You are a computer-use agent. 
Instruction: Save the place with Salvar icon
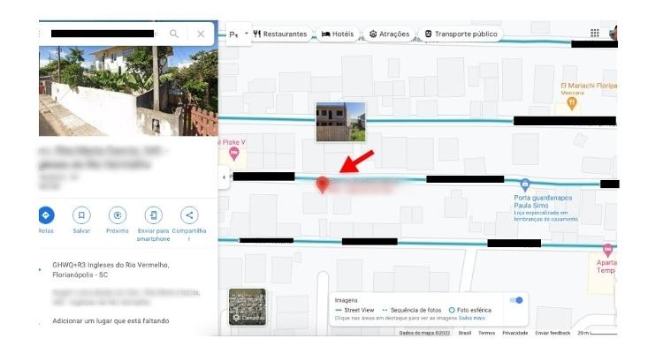tap(81, 215)
